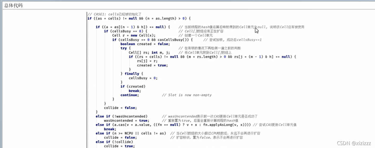Select the comment wasUncontended表示前一次CAS更新Cell单元是否成功了

tap(210, 116)
